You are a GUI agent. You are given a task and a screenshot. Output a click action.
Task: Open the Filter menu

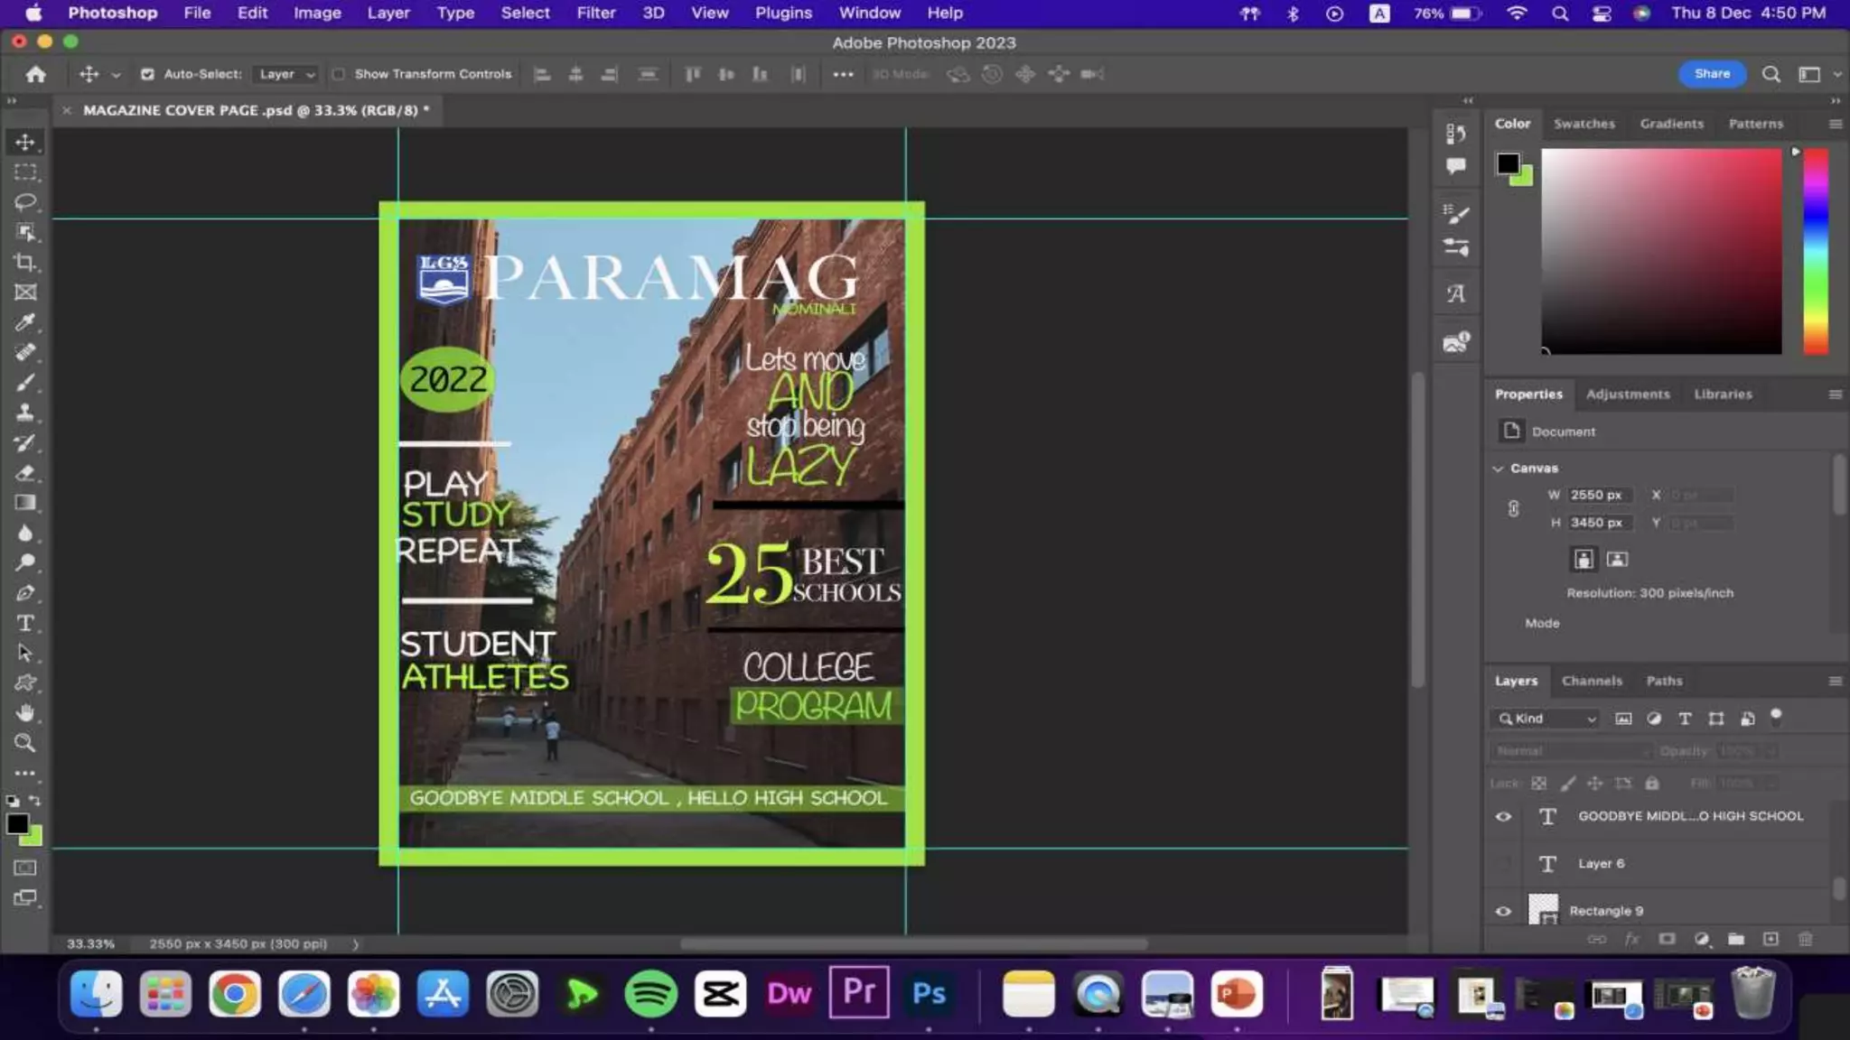[595, 13]
